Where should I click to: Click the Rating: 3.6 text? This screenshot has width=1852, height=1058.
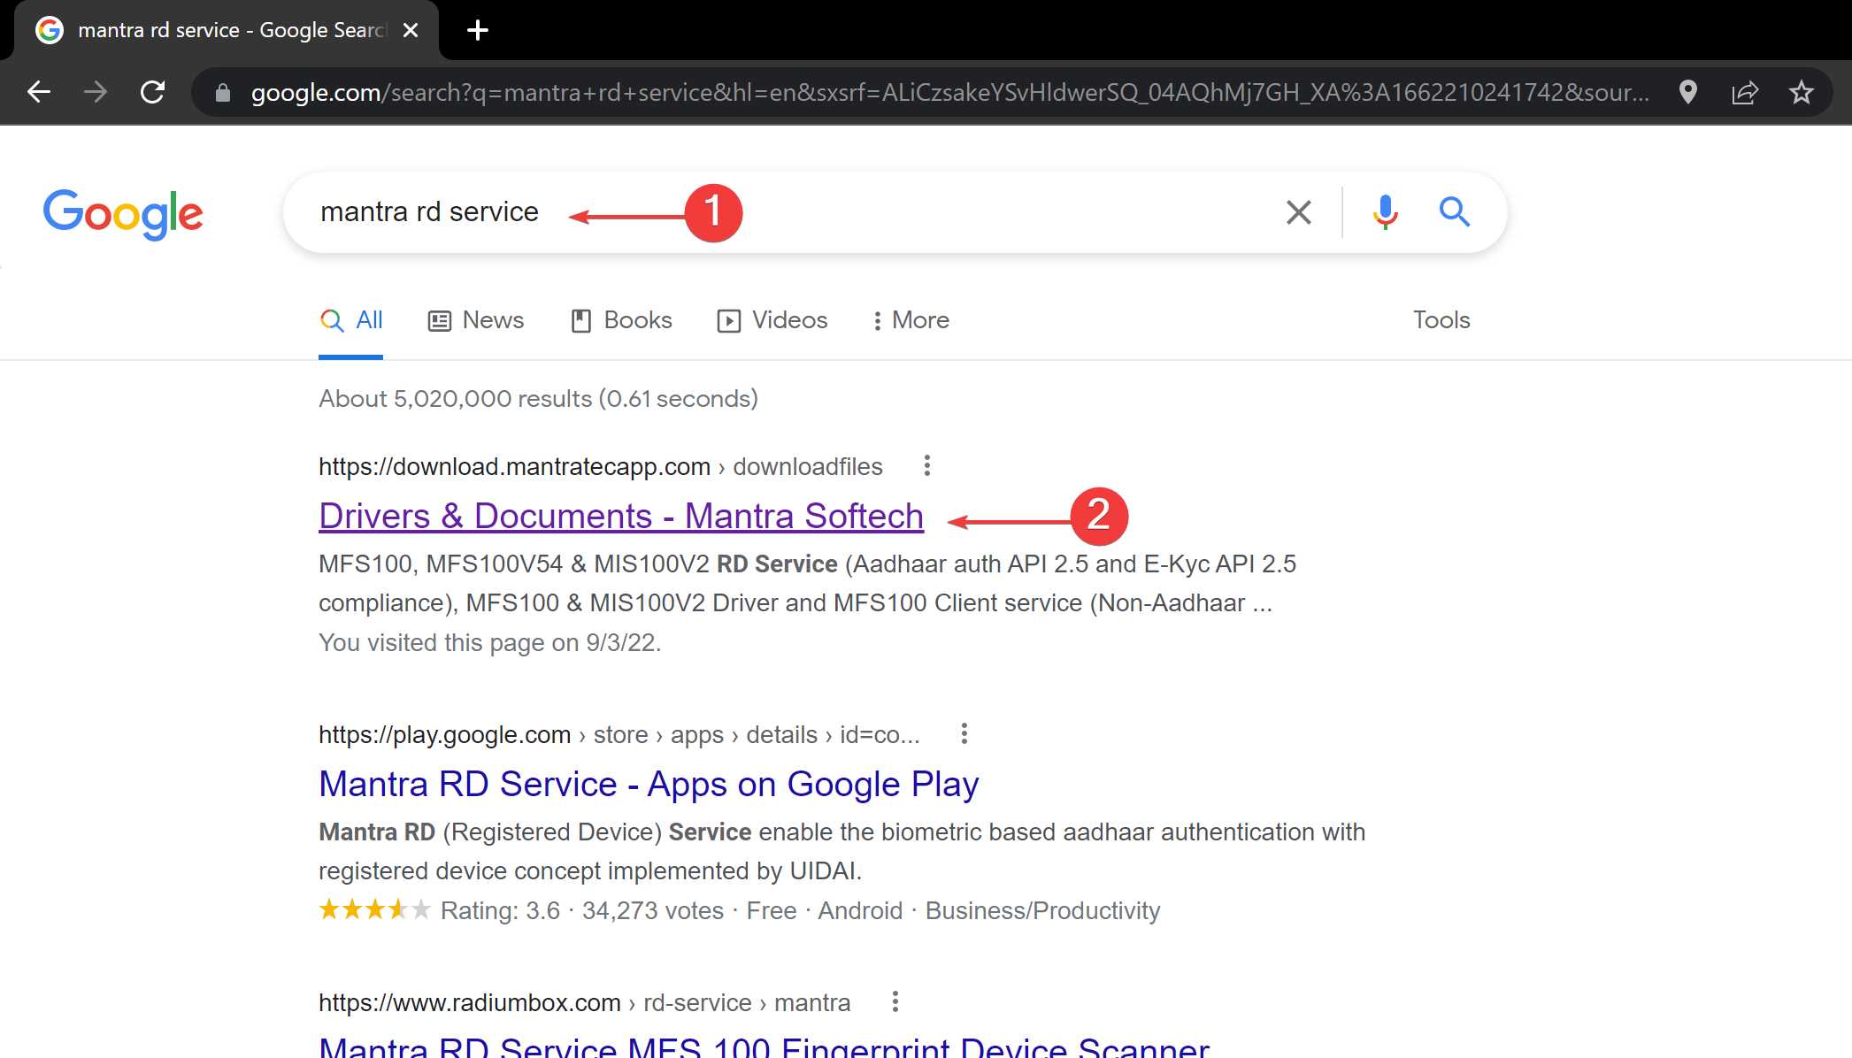click(500, 910)
